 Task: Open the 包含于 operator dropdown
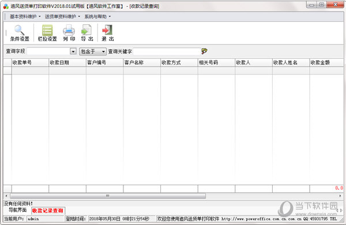click(93, 51)
